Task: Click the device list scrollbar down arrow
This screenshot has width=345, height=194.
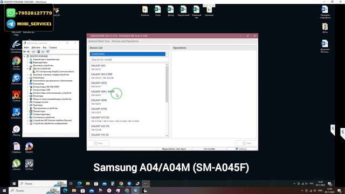Action: point(167,135)
